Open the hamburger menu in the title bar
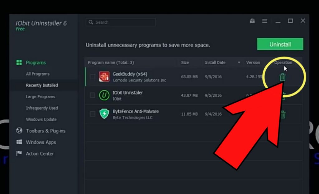The height and width of the screenshot is (194, 319). click(x=264, y=21)
